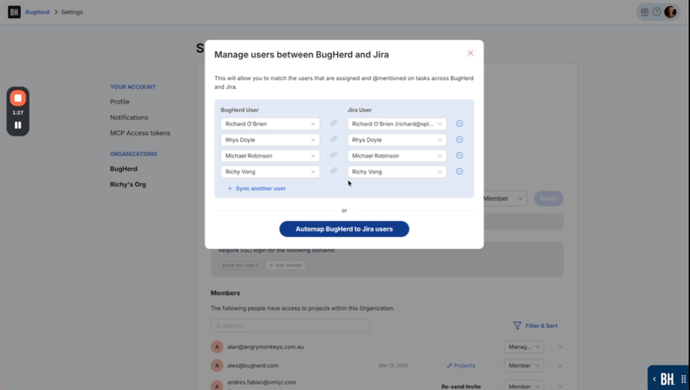
Task: Remove the Richy Vong user mapping
Action: click(x=459, y=171)
